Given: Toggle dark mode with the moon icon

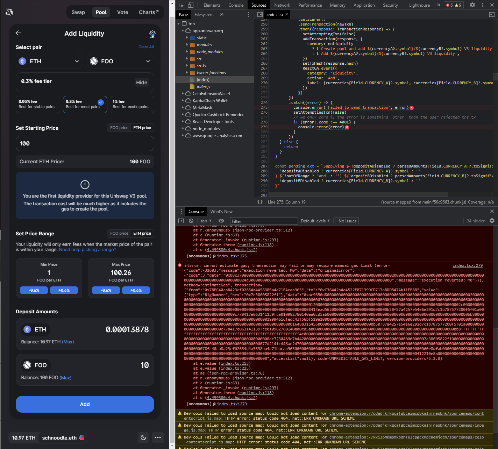Looking at the screenshot, I should [143, 437].
